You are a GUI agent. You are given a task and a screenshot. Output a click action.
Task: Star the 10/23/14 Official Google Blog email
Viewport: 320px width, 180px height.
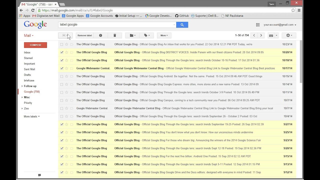(x=66, y=44)
